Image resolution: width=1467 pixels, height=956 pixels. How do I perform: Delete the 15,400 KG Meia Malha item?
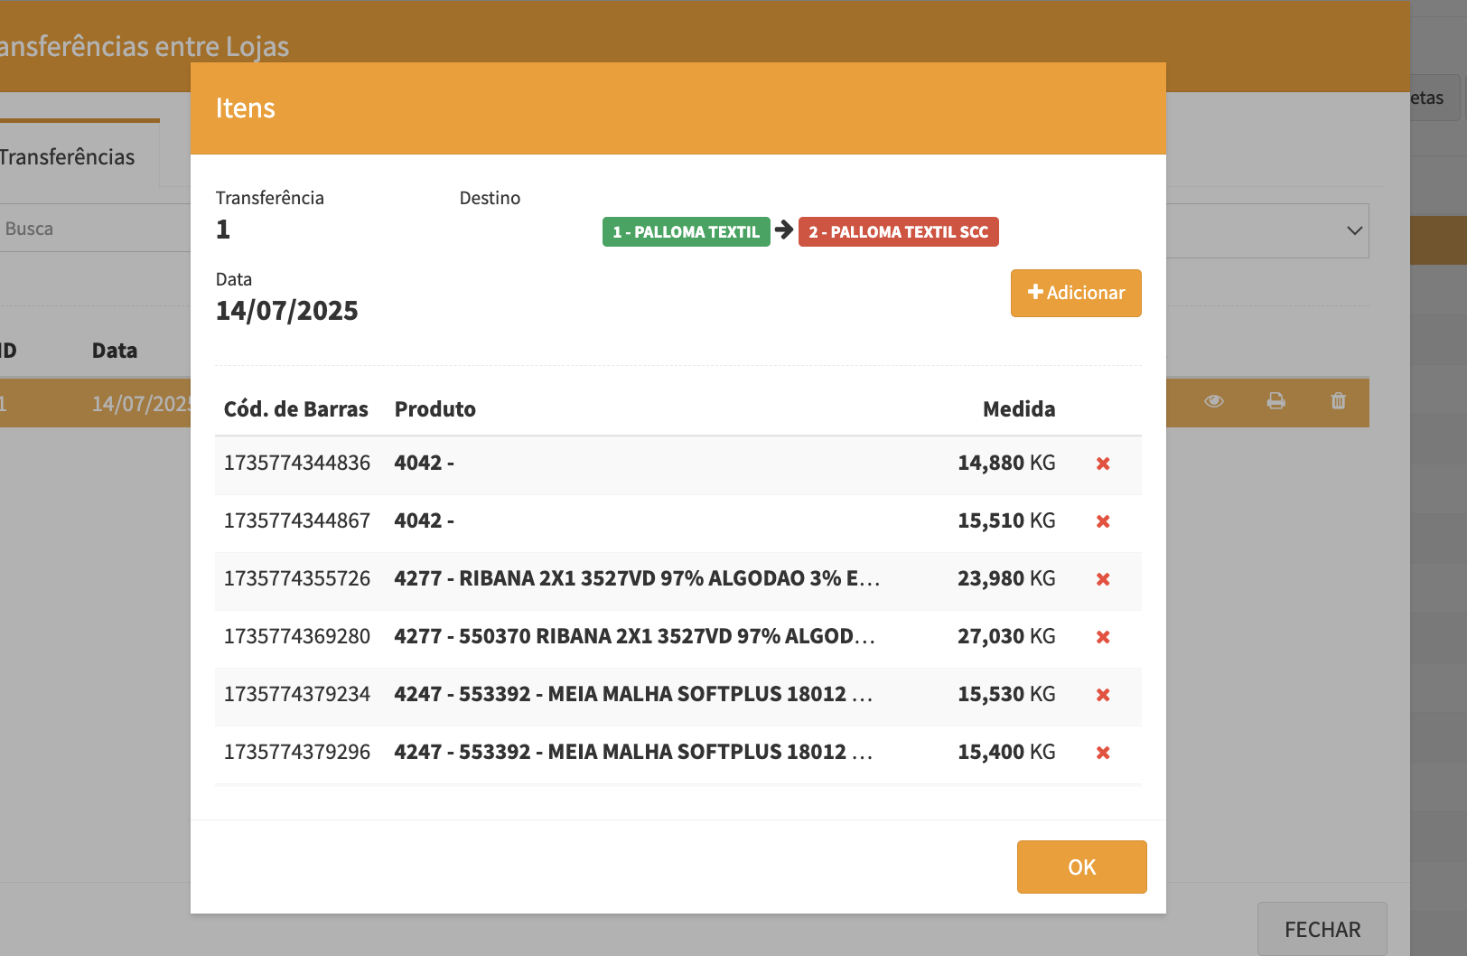point(1103,753)
